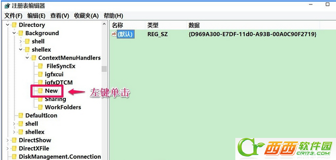Click the ab string icon of (默认) value

(114, 34)
